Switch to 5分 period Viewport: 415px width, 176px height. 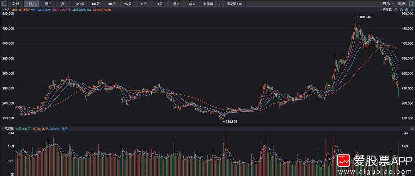tap(144, 4)
